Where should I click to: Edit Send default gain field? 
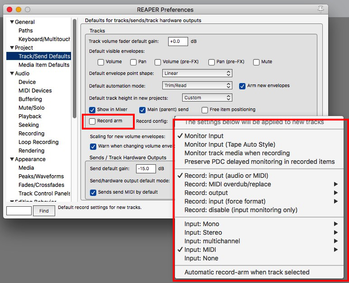click(146, 169)
